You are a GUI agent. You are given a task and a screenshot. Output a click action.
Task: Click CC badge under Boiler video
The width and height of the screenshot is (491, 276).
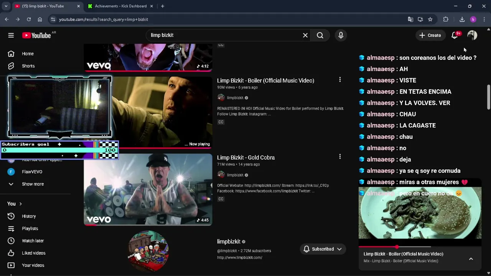tap(221, 122)
